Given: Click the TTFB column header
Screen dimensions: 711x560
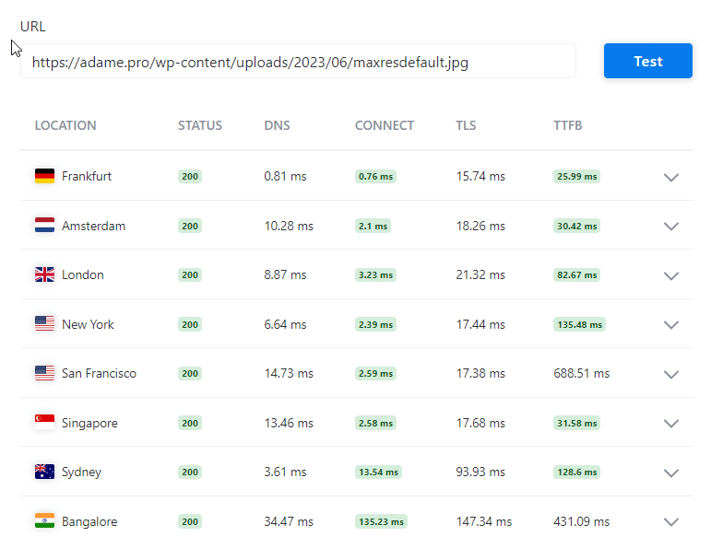Looking at the screenshot, I should point(568,125).
